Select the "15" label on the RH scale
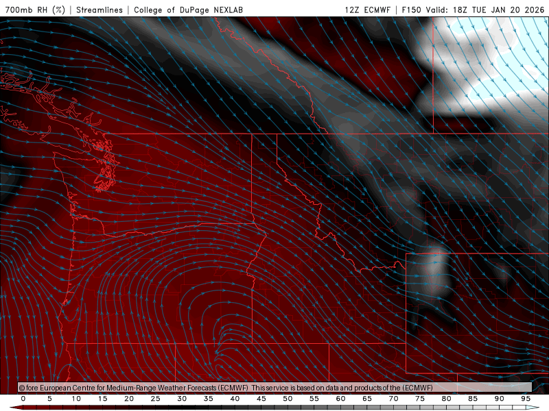 (102, 399)
